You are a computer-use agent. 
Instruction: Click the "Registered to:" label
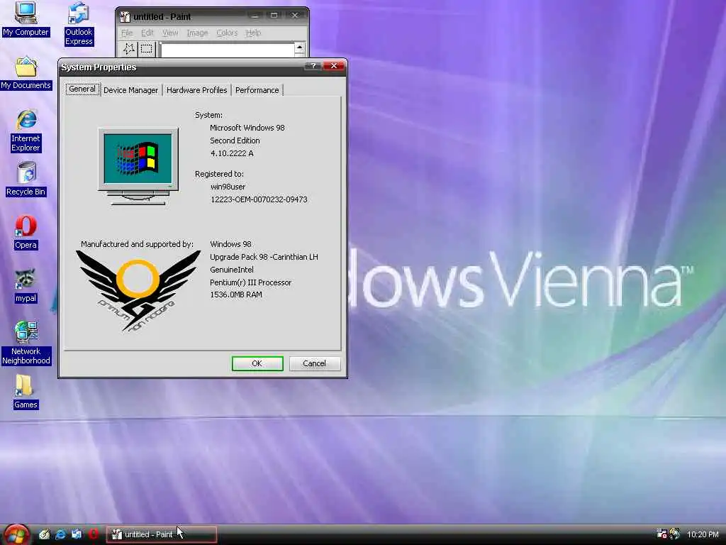(219, 175)
